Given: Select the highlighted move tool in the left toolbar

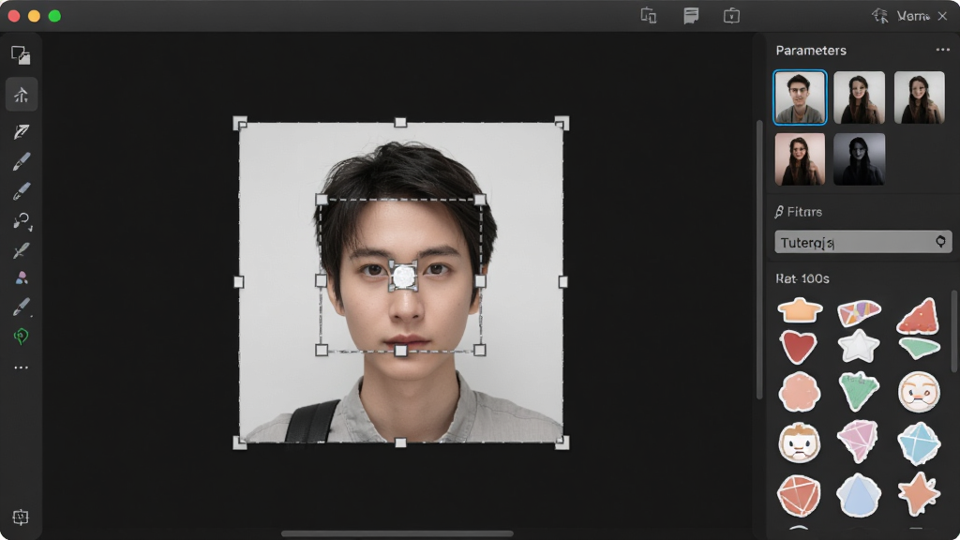Looking at the screenshot, I should click(22, 95).
